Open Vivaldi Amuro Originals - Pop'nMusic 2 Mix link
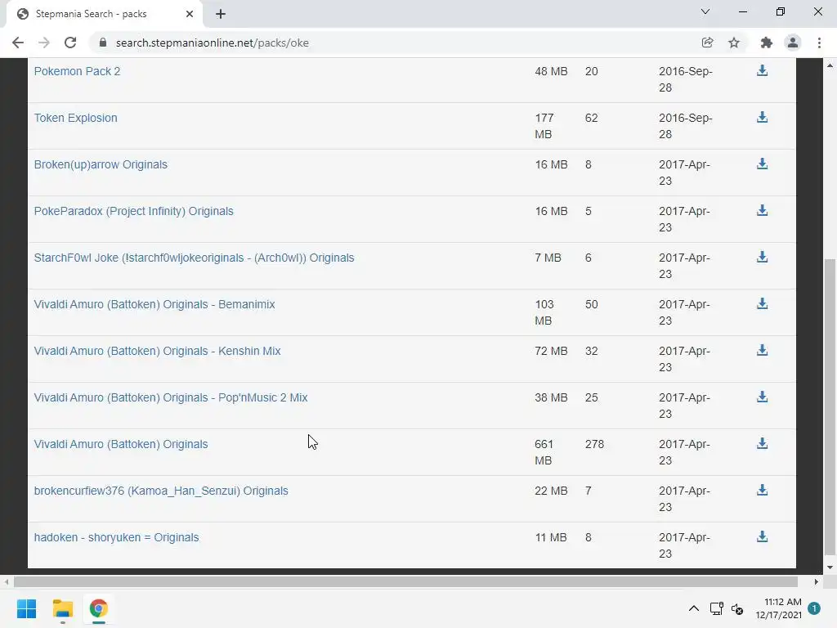 point(171,397)
